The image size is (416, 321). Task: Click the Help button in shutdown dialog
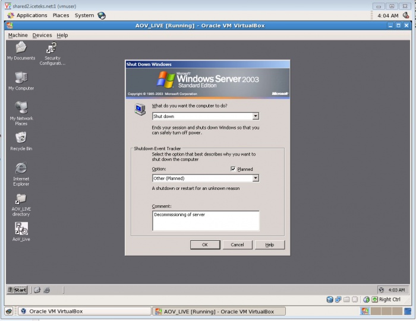(270, 244)
